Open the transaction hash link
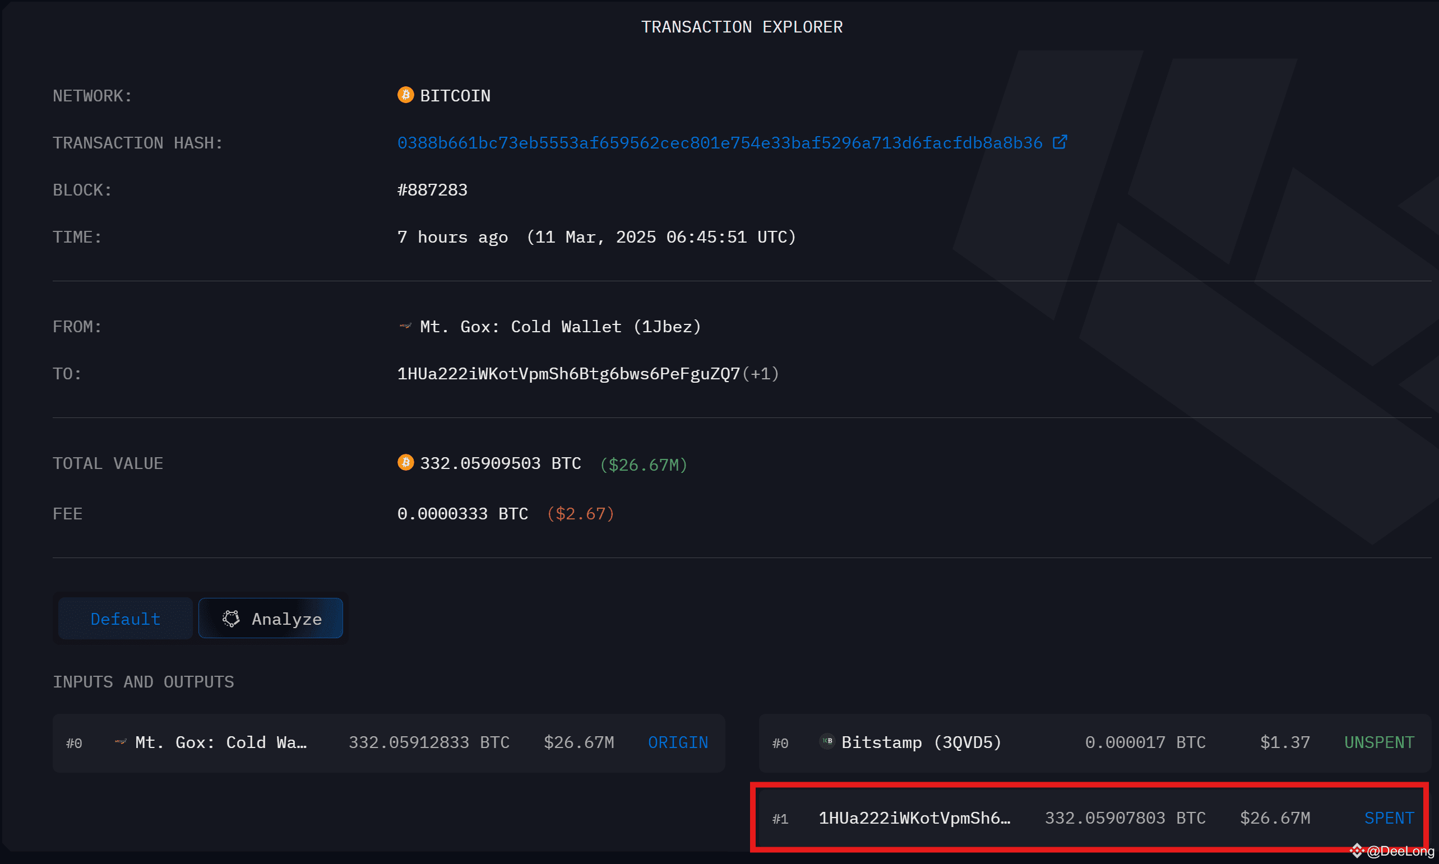The width and height of the screenshot is (1439, 864). (720, 143)
